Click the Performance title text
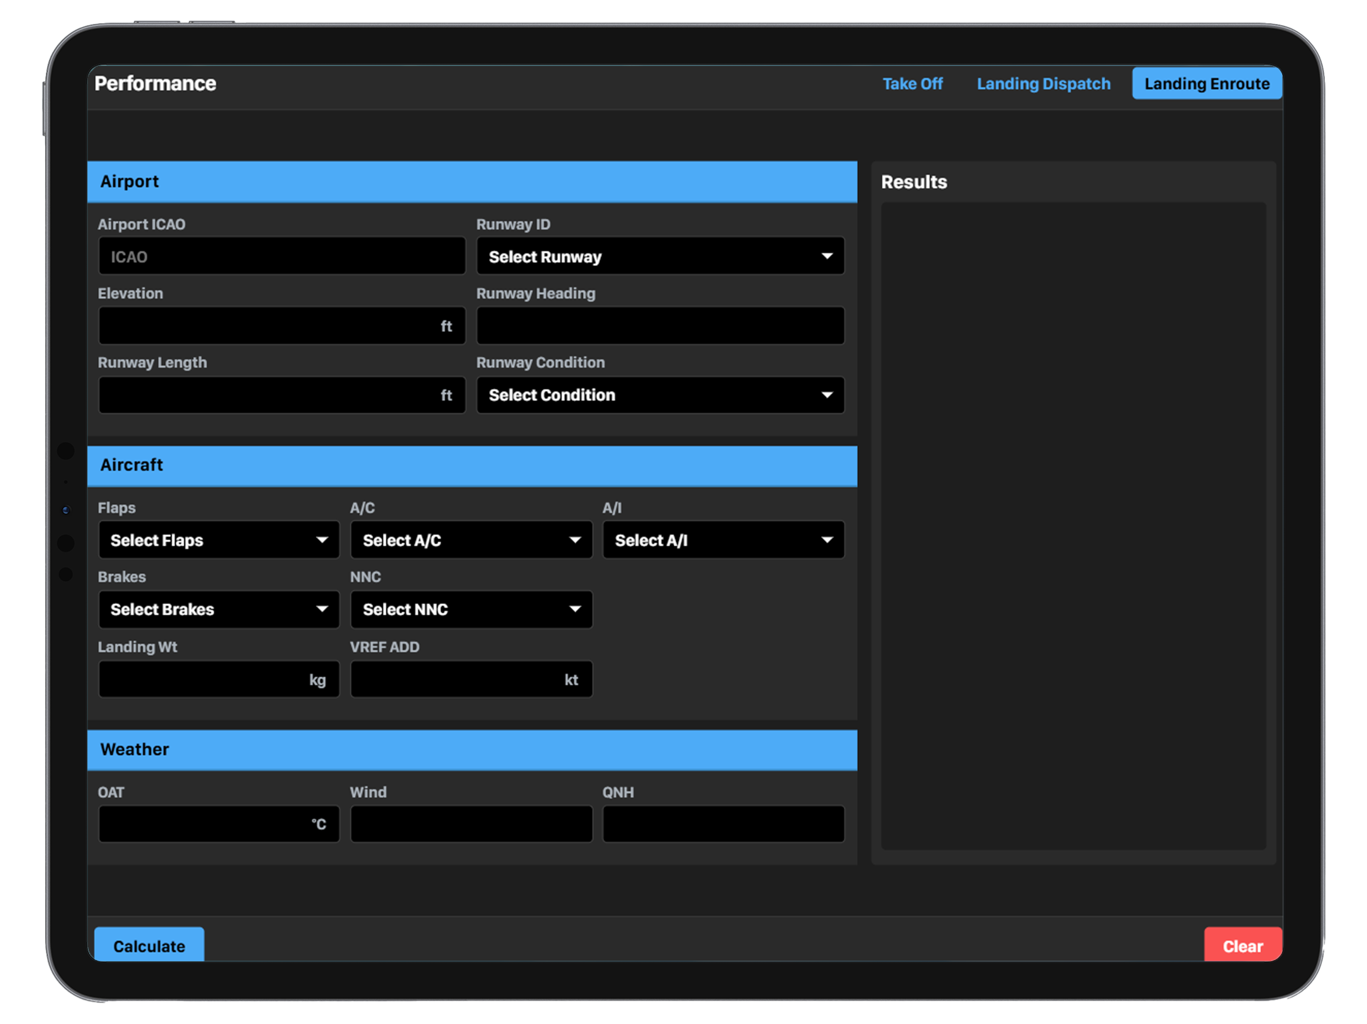Viewport: 1367px width, 1024px height. [x=155, y=83]
